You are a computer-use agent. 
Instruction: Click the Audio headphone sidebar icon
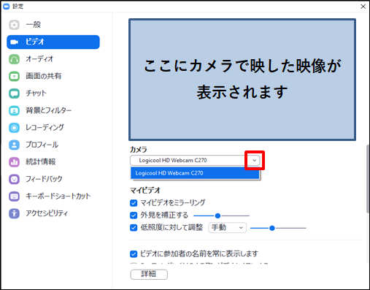[14, 59]
